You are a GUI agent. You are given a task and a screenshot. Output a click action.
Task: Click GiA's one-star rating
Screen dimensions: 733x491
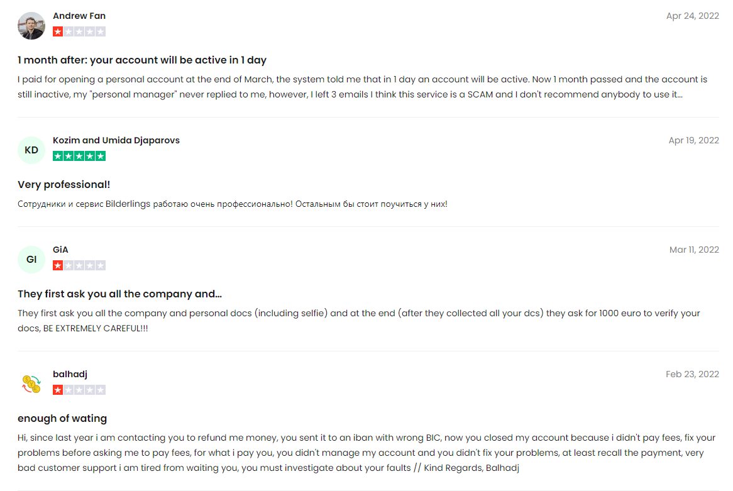[x=79, y=265]
